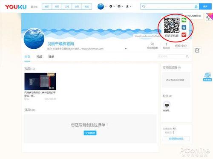The width and height of the screenshot is (213, 159).
Task: Share channel via the red Weibo icon
Action: (x=184, y=35)
